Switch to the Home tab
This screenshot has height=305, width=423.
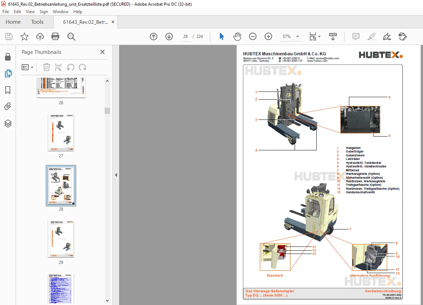(13, 22)
